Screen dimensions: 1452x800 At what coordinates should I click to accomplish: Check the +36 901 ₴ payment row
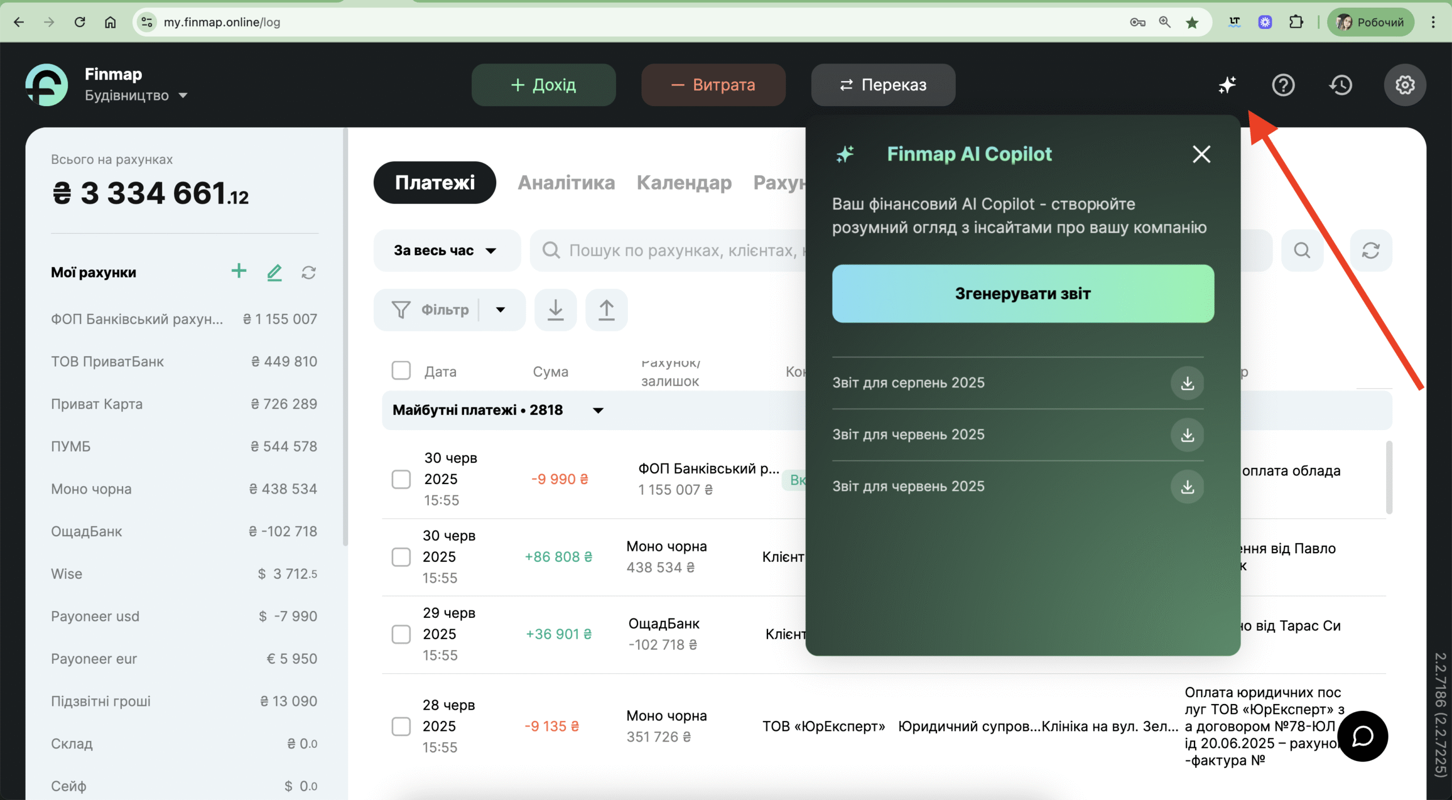[401, 634]
